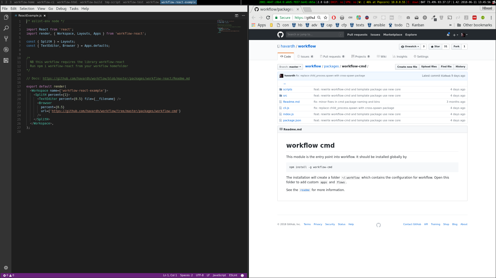
Task: Open the GitHub create new plus menu
Action: [x=455, y=35]
